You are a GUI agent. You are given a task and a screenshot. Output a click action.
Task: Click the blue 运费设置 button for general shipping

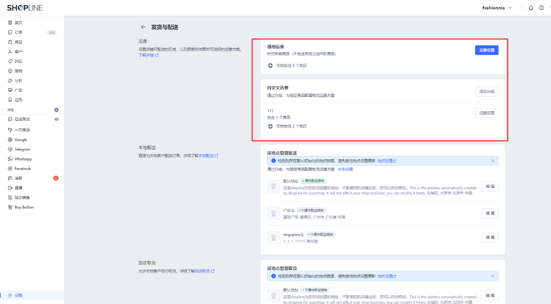click(x=487, y=50)
